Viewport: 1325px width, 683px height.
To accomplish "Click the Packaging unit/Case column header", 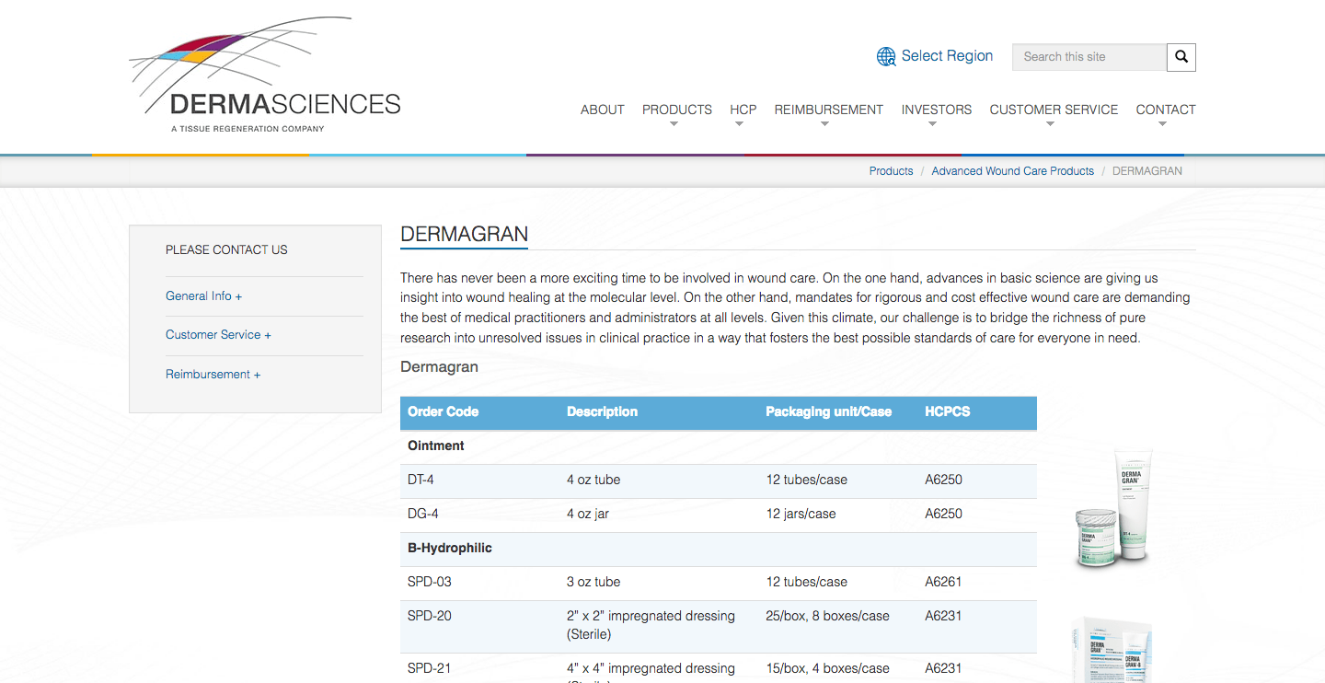I will point(829,411).
